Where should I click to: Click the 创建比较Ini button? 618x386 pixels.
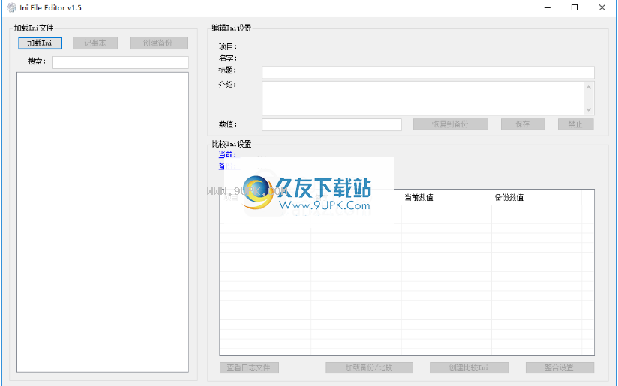pyautogui.click(x=469, y=367)
